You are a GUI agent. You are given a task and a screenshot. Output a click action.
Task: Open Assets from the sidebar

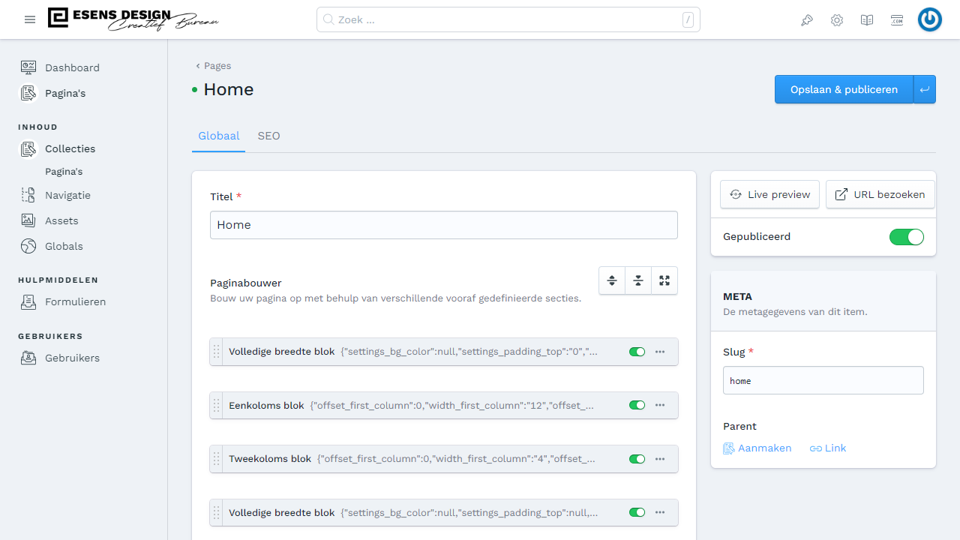[x=61, y=220]
